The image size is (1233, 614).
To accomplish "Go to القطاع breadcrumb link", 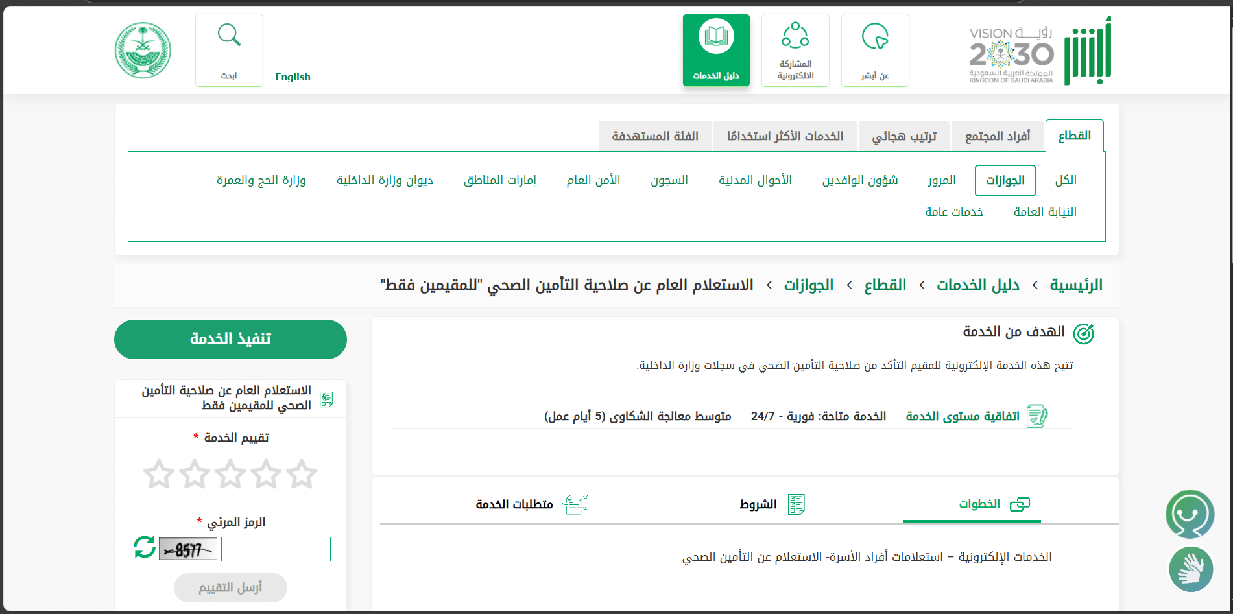I will (x=885, y=285).
